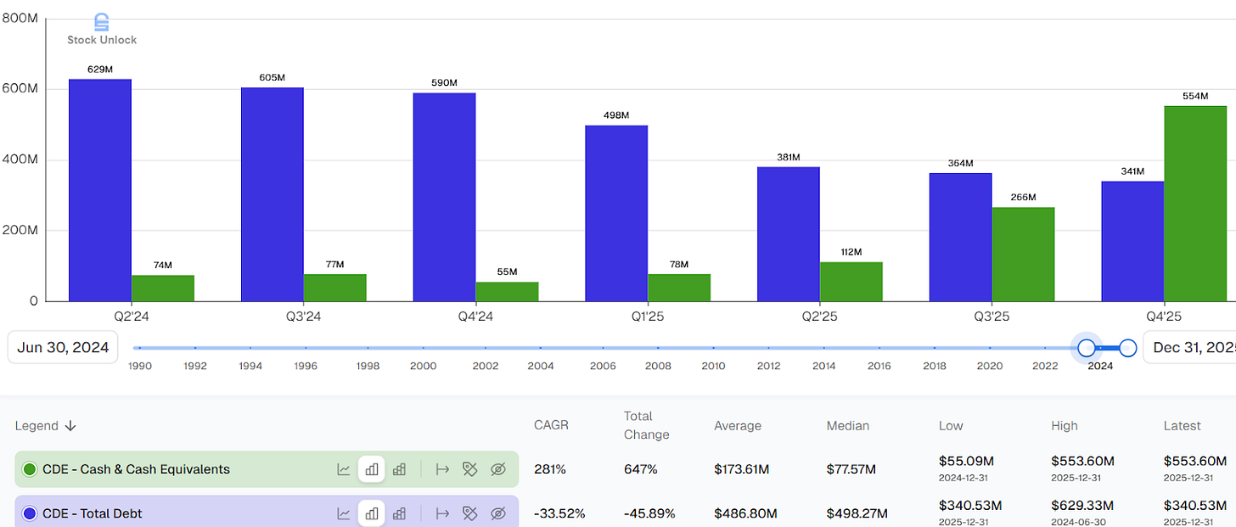Toggle data labels for Cash & Cash Equivalents
Viewport: 1236px width, 527px height.
[x=469, y=468]
